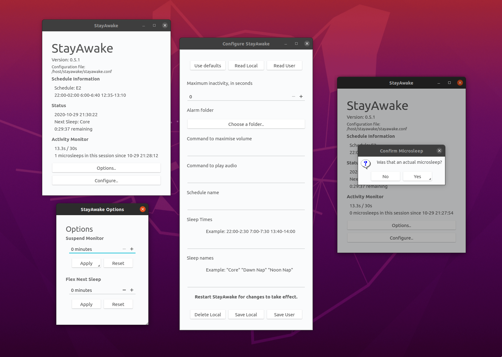Close the StayAwake Options window
Viewport: 502px width, 357px height.
[x=143, y=209]
